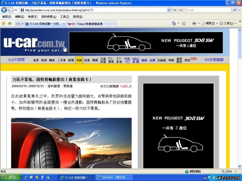The height and width of the screenshot is (181, 242).
Task: Open the tab list dropdown arrow
Action: click(x=23, y=24)
